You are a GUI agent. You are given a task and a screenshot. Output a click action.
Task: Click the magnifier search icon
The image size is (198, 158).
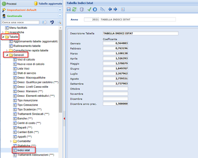[59, 22]
